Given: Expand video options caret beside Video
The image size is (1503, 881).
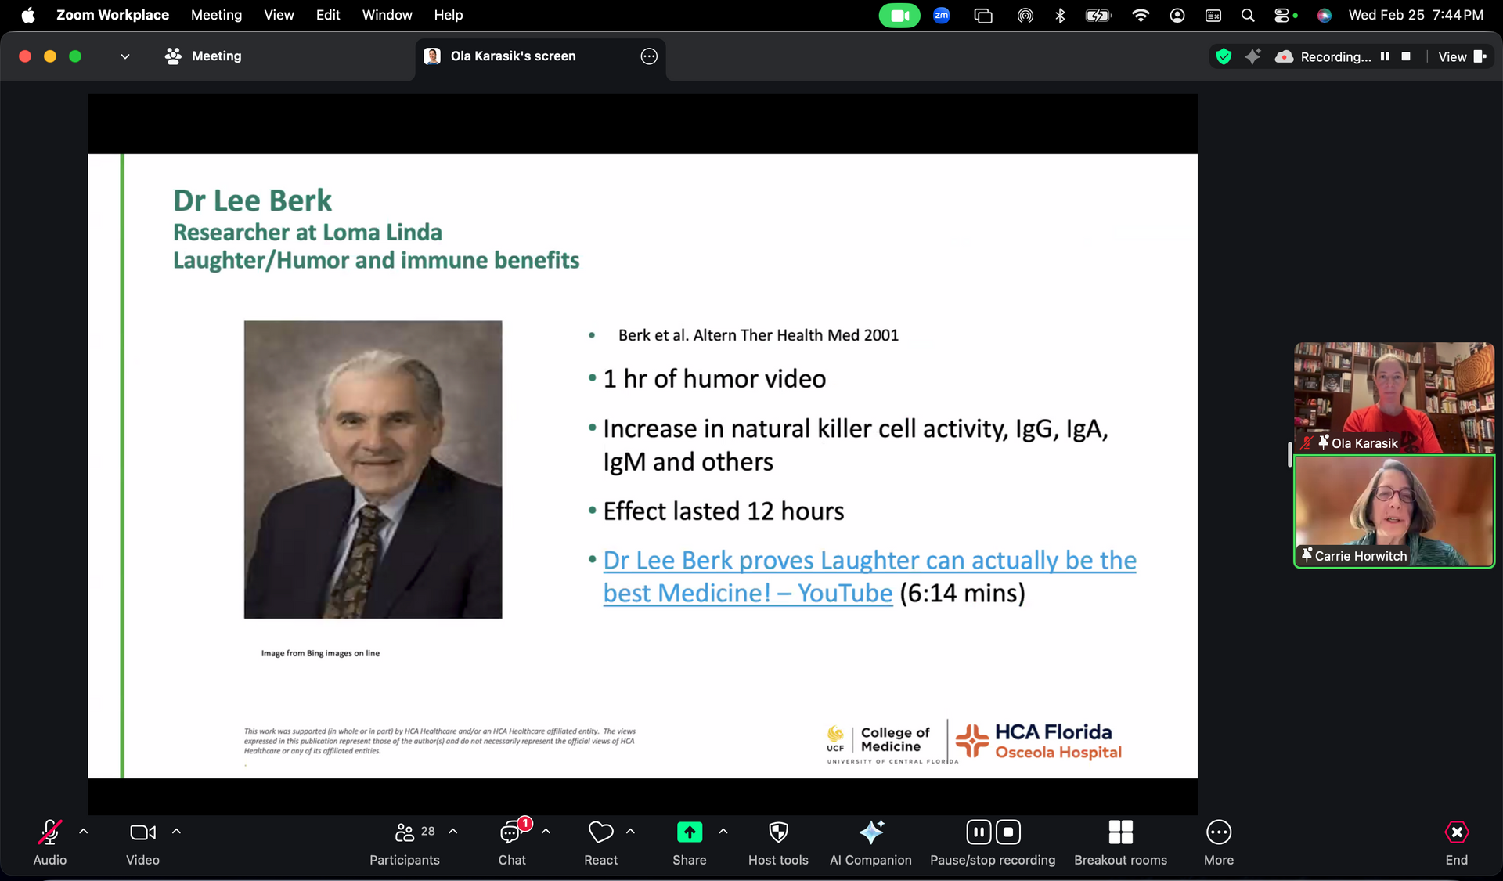Looking at the screenshot, I should (177, 832).
